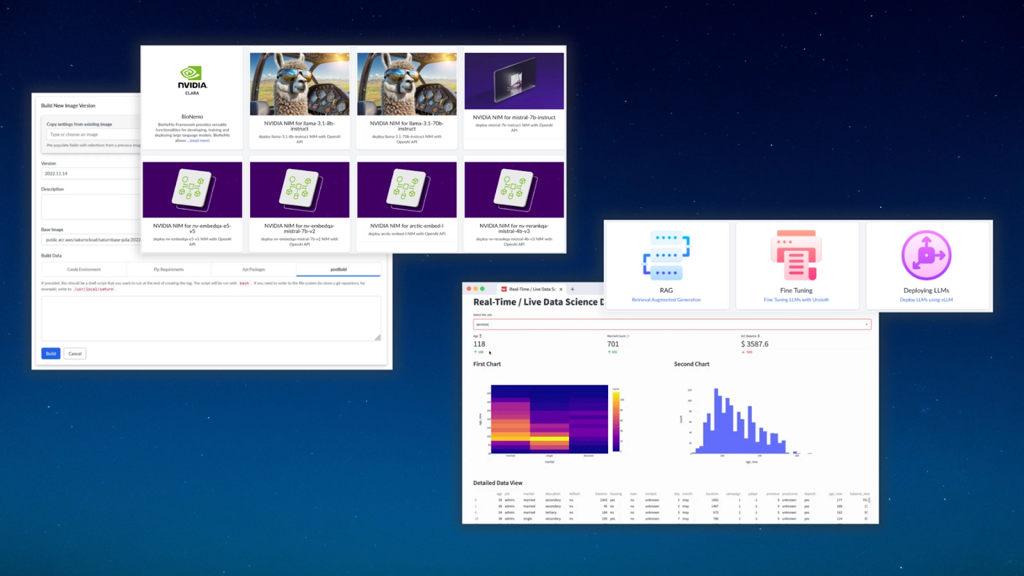Click the A/C Balance value $ 3587.6
The width and height of the screenshot is (1024, 576).
click(755, 344)
